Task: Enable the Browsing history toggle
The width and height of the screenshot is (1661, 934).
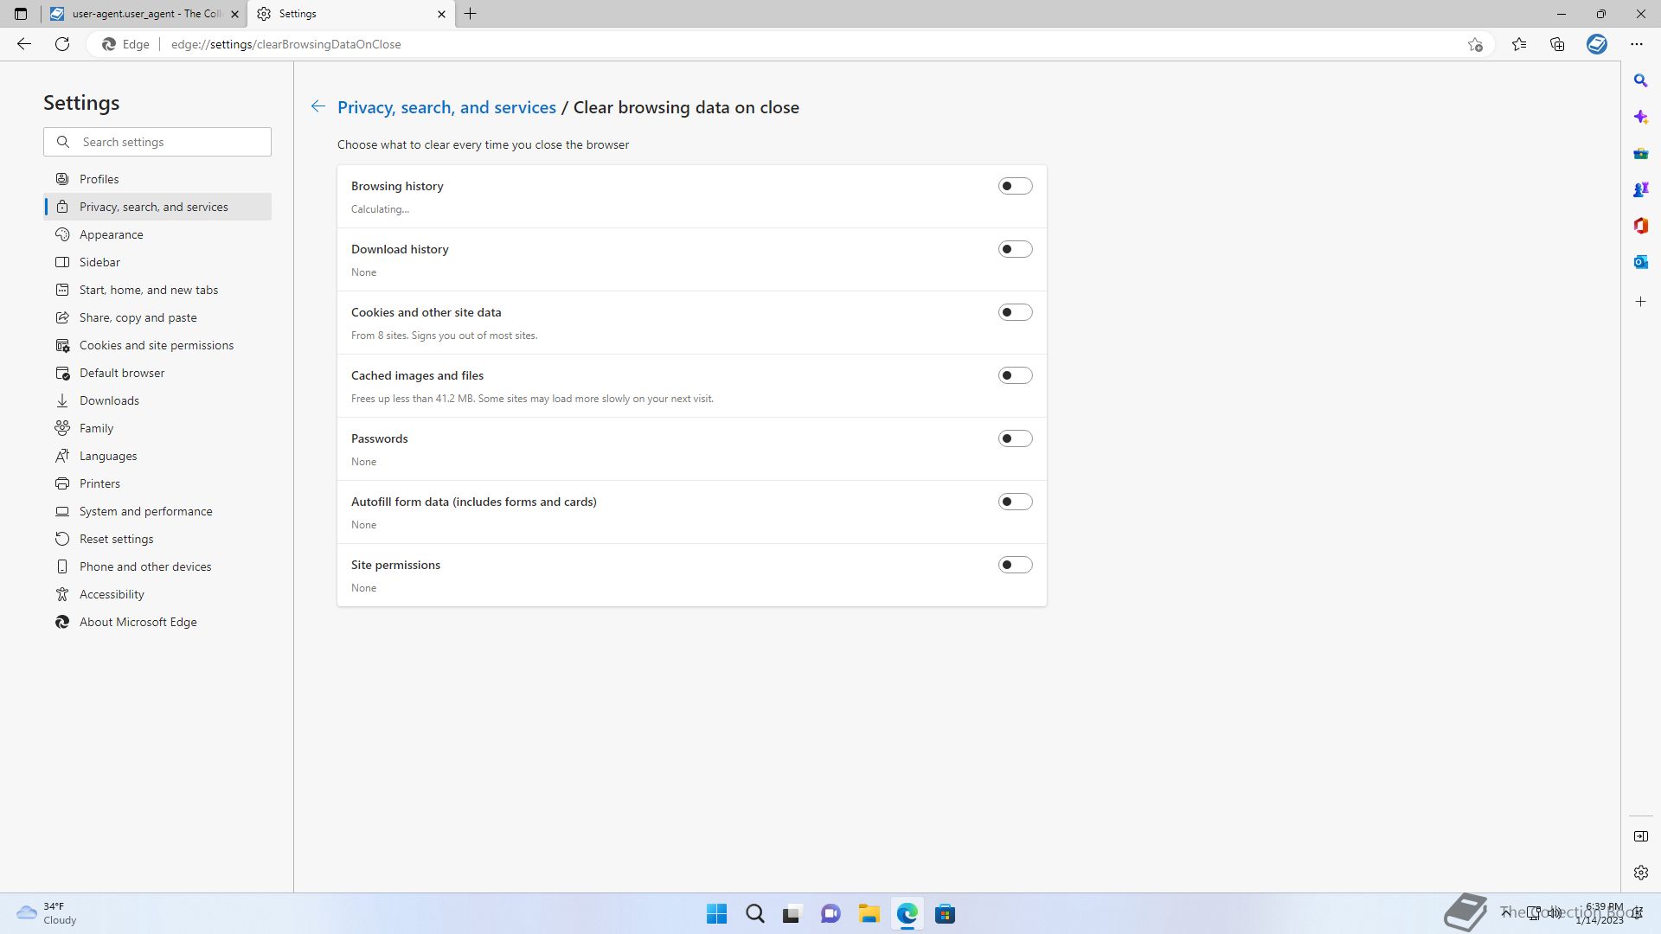Action: click(x=1015, y=186)
